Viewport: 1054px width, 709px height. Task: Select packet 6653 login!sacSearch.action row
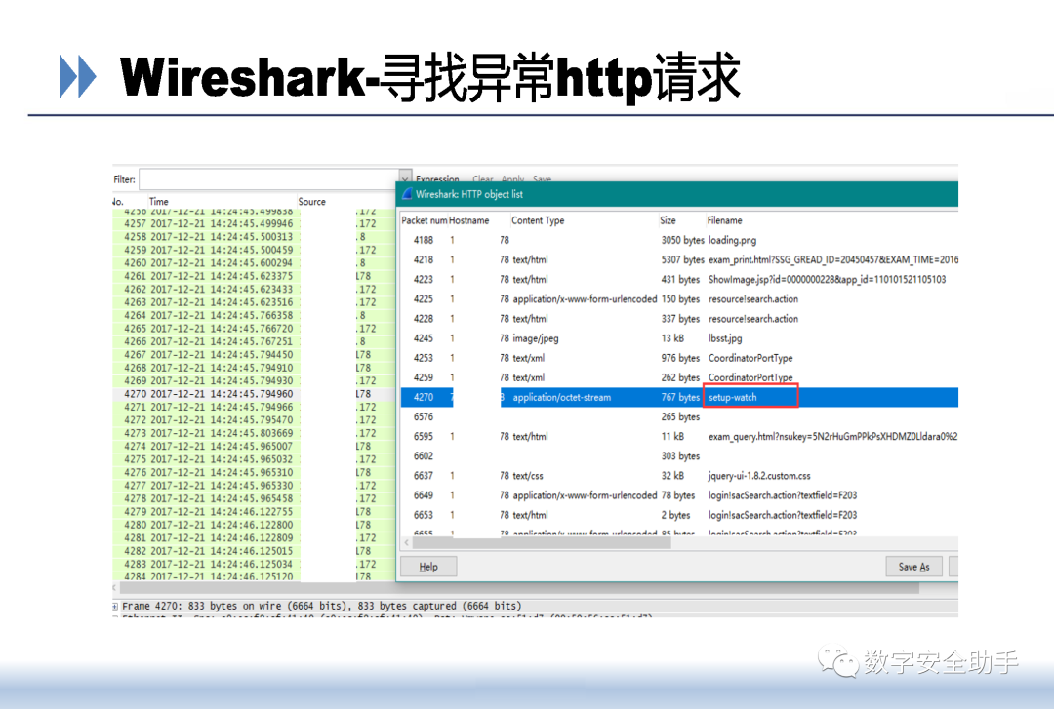[x=679, y=515]
